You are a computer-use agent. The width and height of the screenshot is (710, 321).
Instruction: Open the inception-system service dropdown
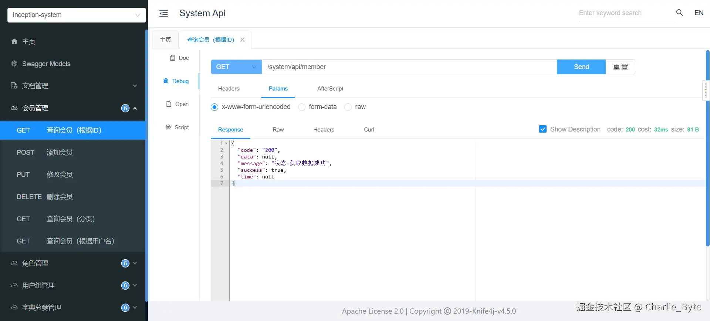coord(77,15)
